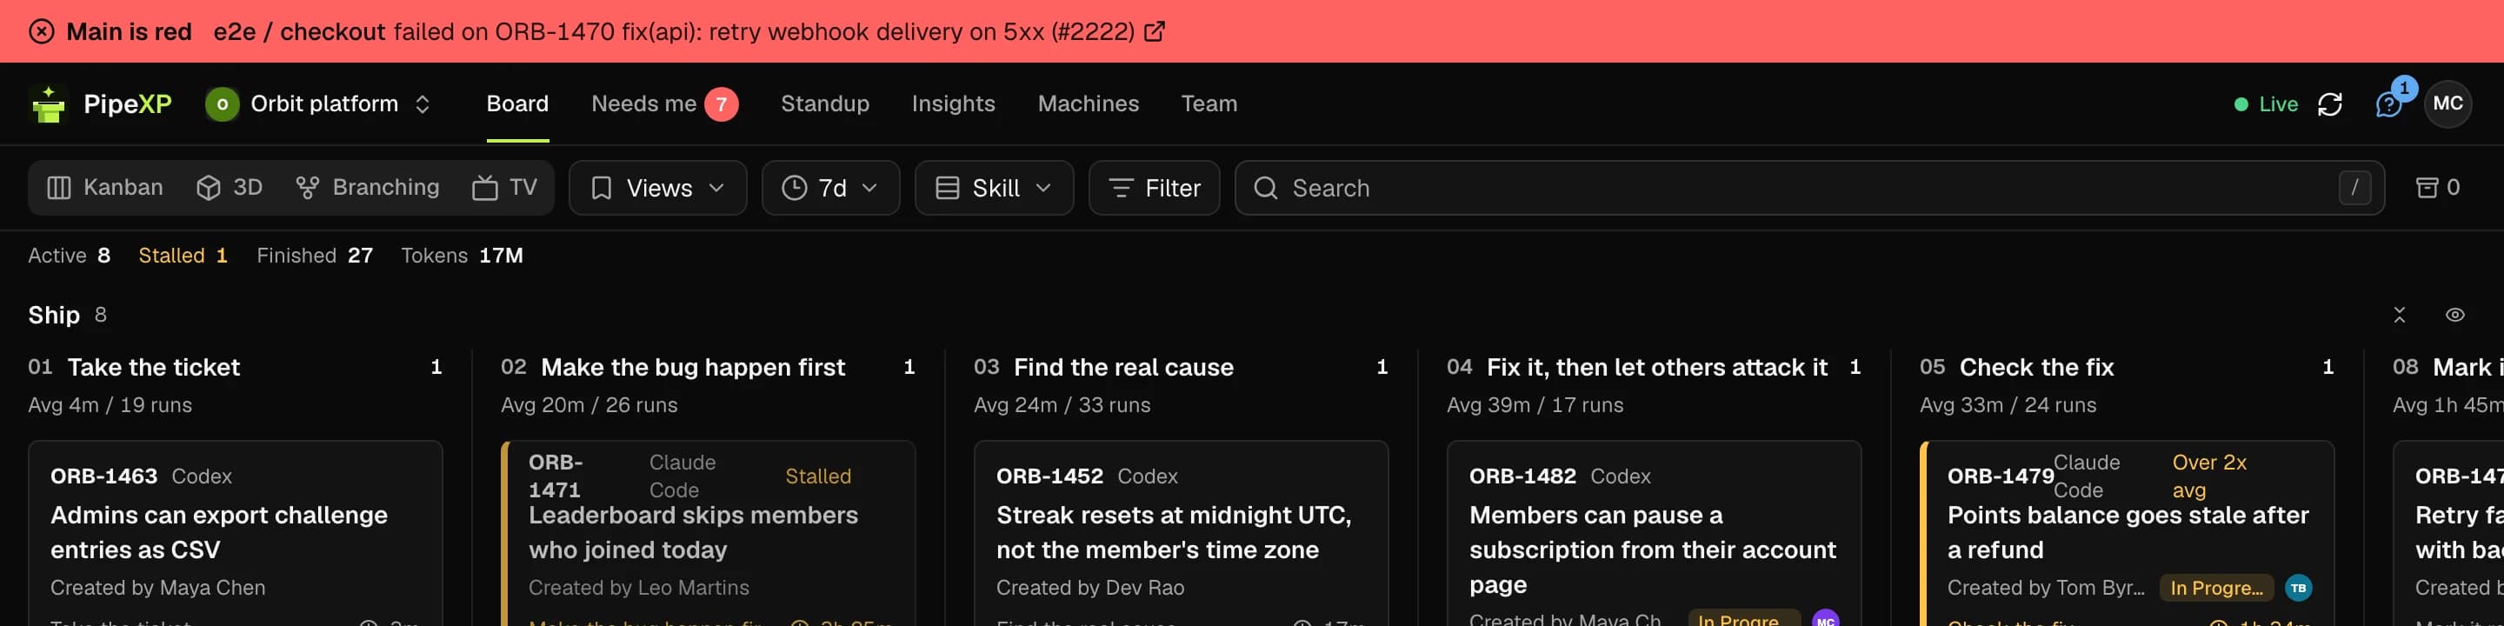Image resolution: width=2504 pixels, height=626 pixels.
Task: Click the Main is red error icon
Action: pyautogui.click(x=42, y=31)
